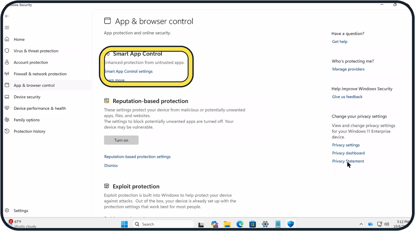Click the Windows Security shield taskbar icon

[x=290, y=224]
